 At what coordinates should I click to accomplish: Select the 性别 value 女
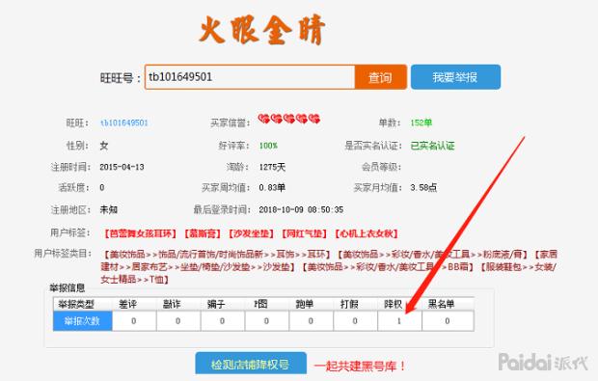[104, 146]
